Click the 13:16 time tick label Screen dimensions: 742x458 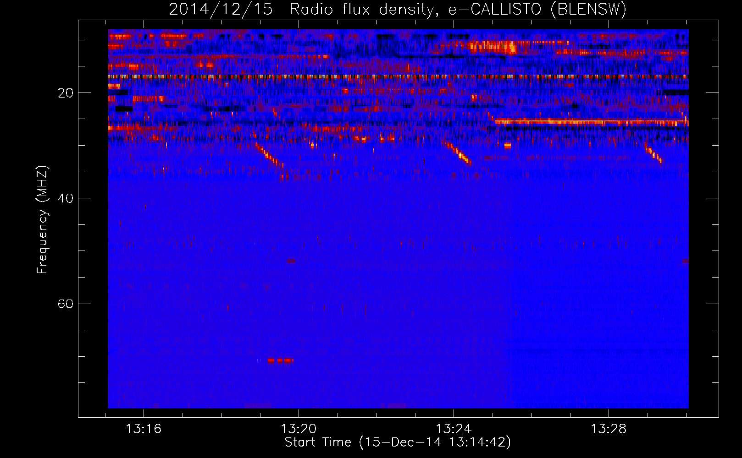point(144,429)
